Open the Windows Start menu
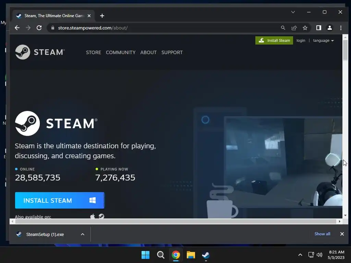The width and height of the screenshot is (351, 263). 145,255
